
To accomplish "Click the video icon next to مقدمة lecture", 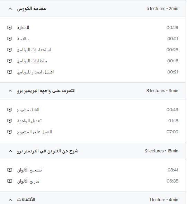I will pos(10,39).
